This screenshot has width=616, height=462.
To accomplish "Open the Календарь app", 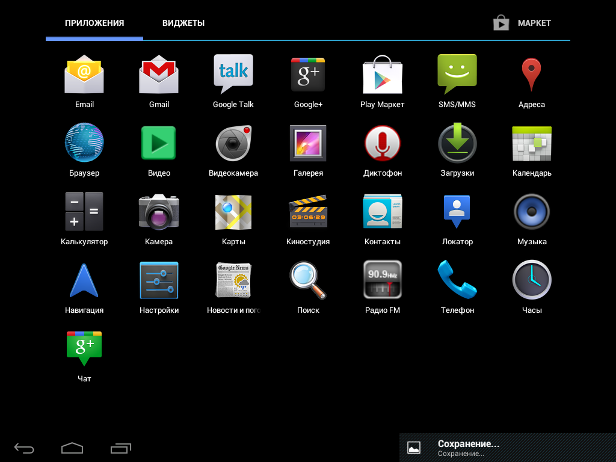I will coord(532,150).
